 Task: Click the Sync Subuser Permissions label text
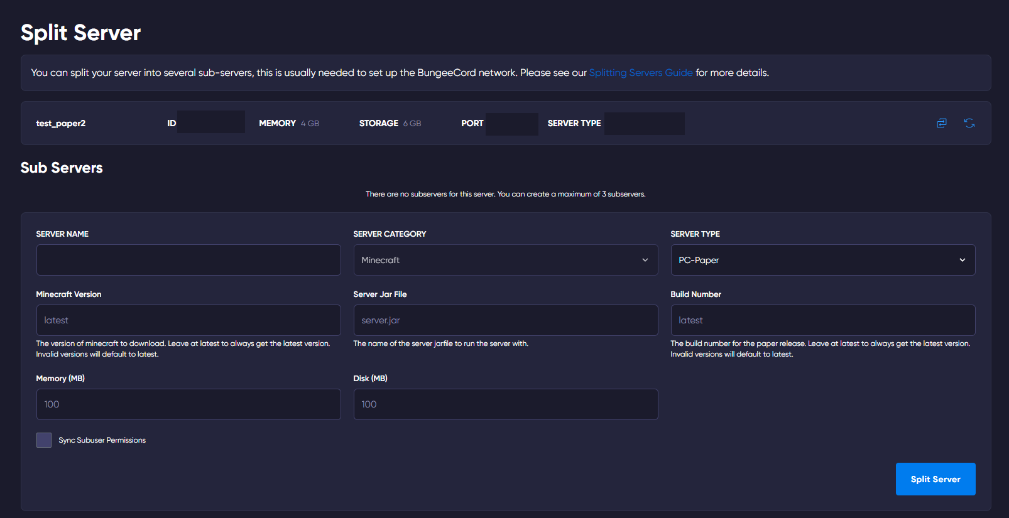pyautogui.click(x=102, y=440)
